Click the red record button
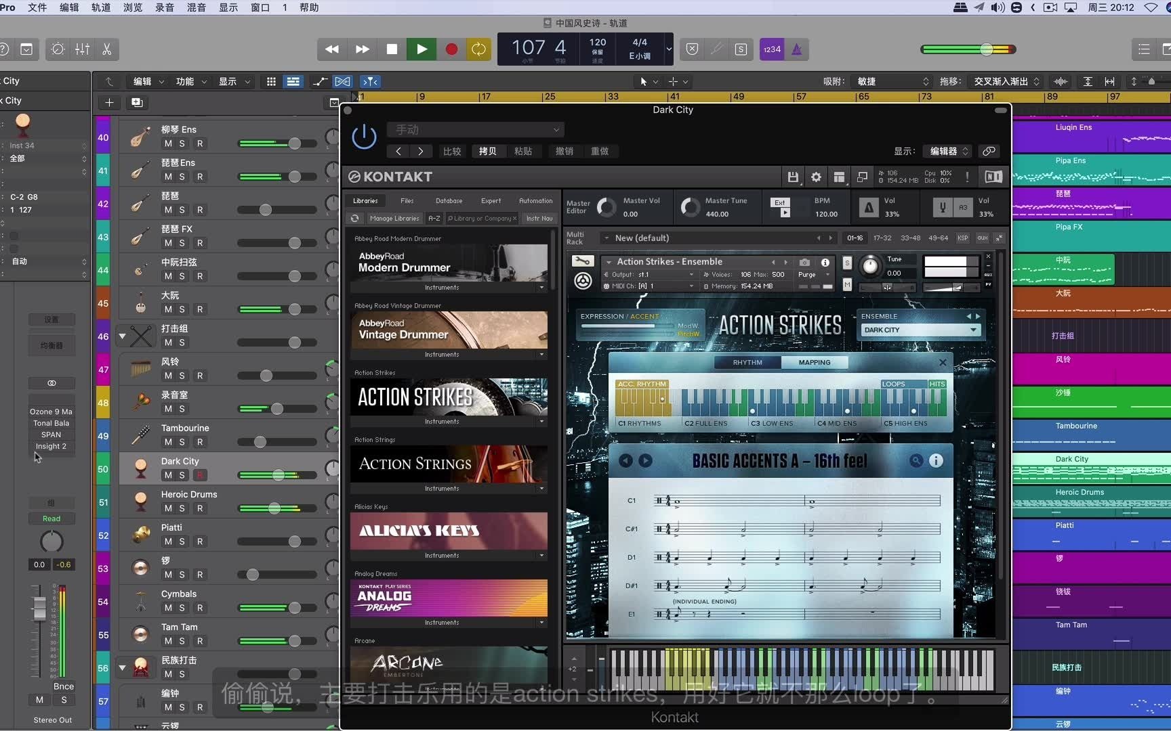Image resolution: width=1171 pixels, height=731 pixels. (x=451, y=49)
